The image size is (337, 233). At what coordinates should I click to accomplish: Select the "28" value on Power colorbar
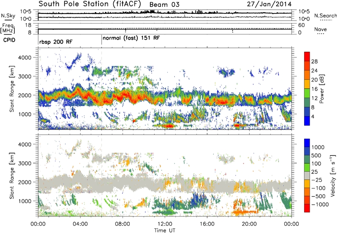[314, 61]
